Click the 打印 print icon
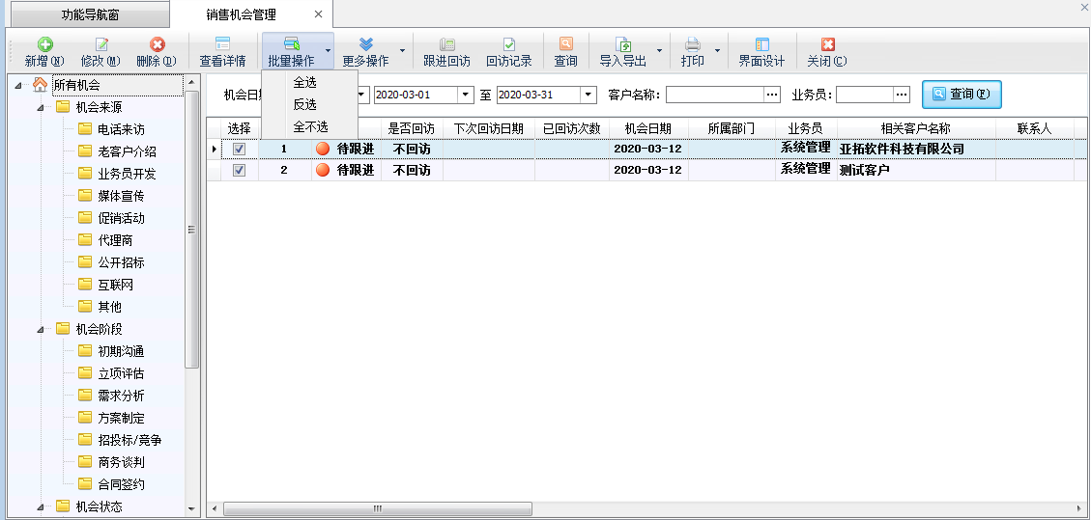This screenshot has width=1091, height=520. (x=692, y=45)
